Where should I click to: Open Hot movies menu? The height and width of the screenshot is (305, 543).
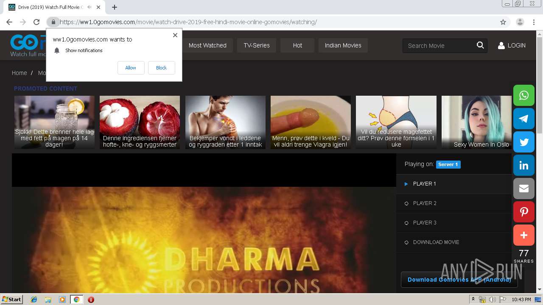coord(297,45)
